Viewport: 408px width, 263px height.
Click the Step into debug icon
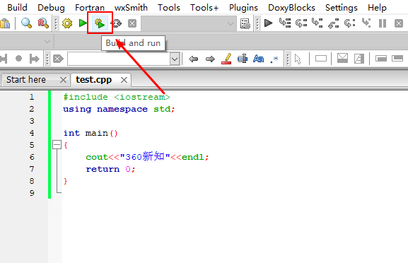317,23
